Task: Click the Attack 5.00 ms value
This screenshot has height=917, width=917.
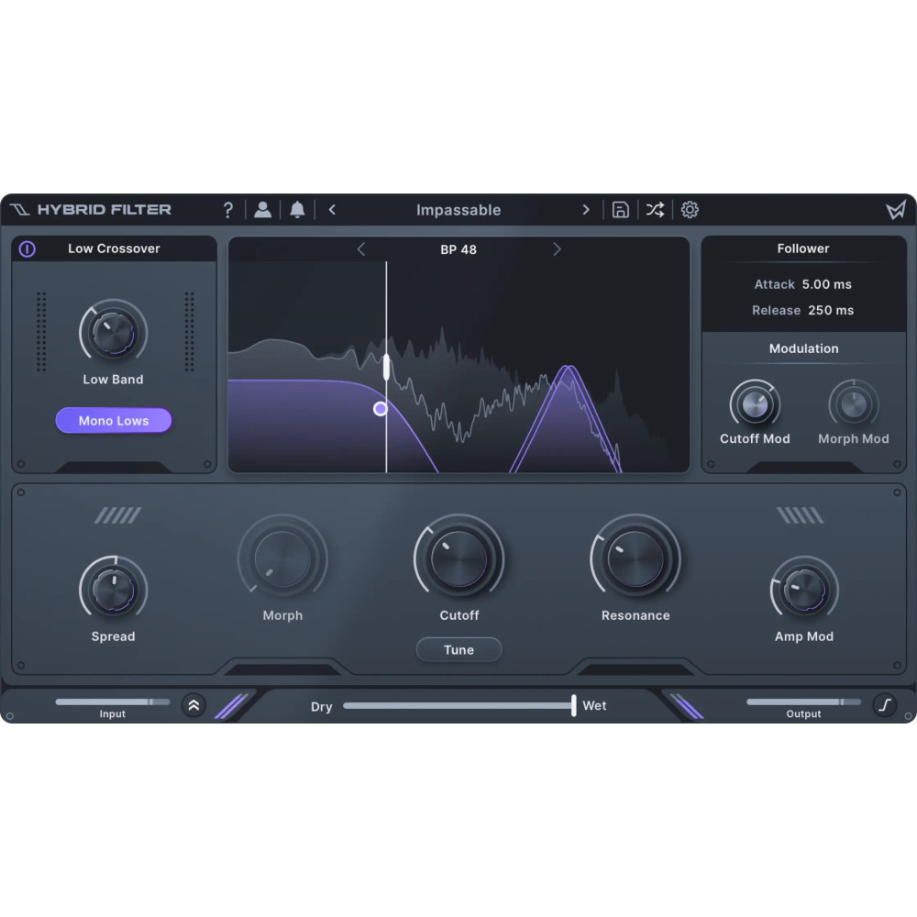Action: pyautogui.click(x=826, y=284)
